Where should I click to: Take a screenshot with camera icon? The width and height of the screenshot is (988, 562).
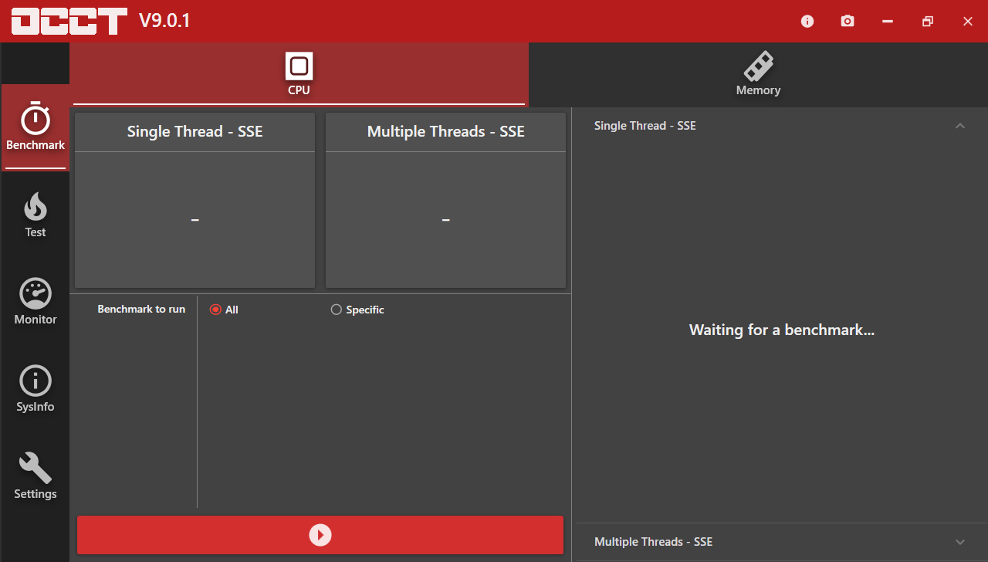848,21
